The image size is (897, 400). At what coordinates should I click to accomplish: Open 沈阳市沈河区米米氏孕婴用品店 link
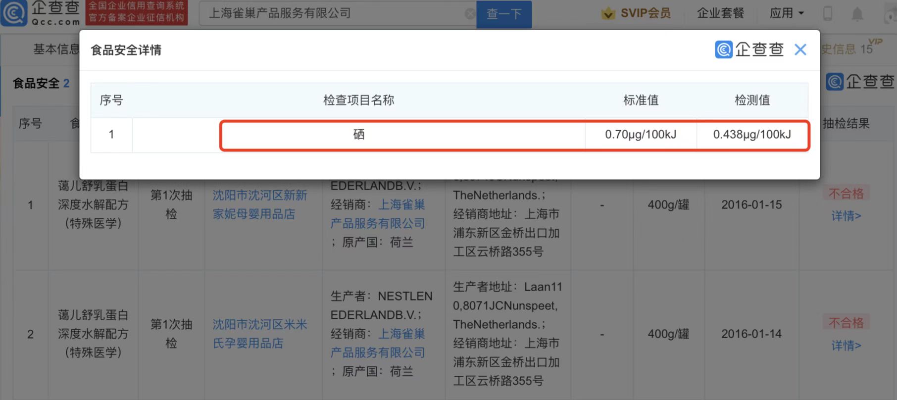(260, 334)
